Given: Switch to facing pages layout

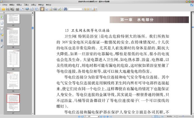Looking at the screenshot, I should [x=159, y=116].
